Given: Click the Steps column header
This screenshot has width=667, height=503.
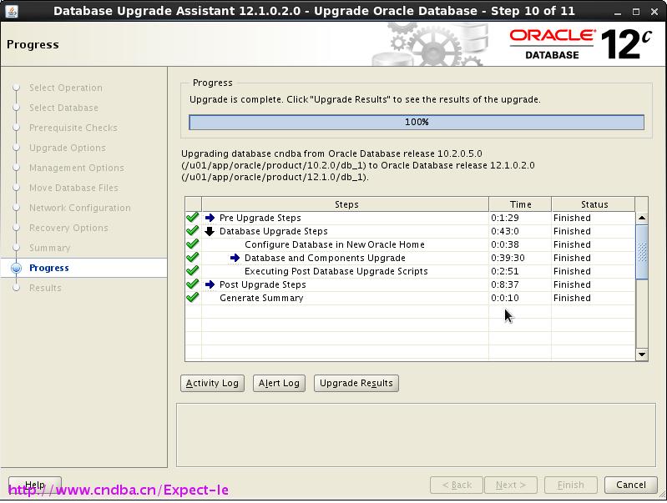Looking at the screenshot, I should pyautogui.click(x=346, y=204).
